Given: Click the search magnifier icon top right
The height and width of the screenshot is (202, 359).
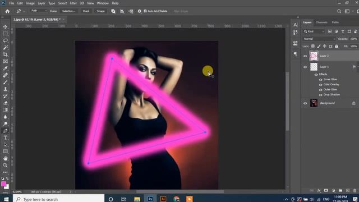Looking at the screenshot, I should 339,11.
